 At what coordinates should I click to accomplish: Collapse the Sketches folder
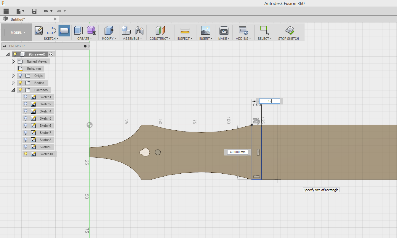(x=13, y=90)
